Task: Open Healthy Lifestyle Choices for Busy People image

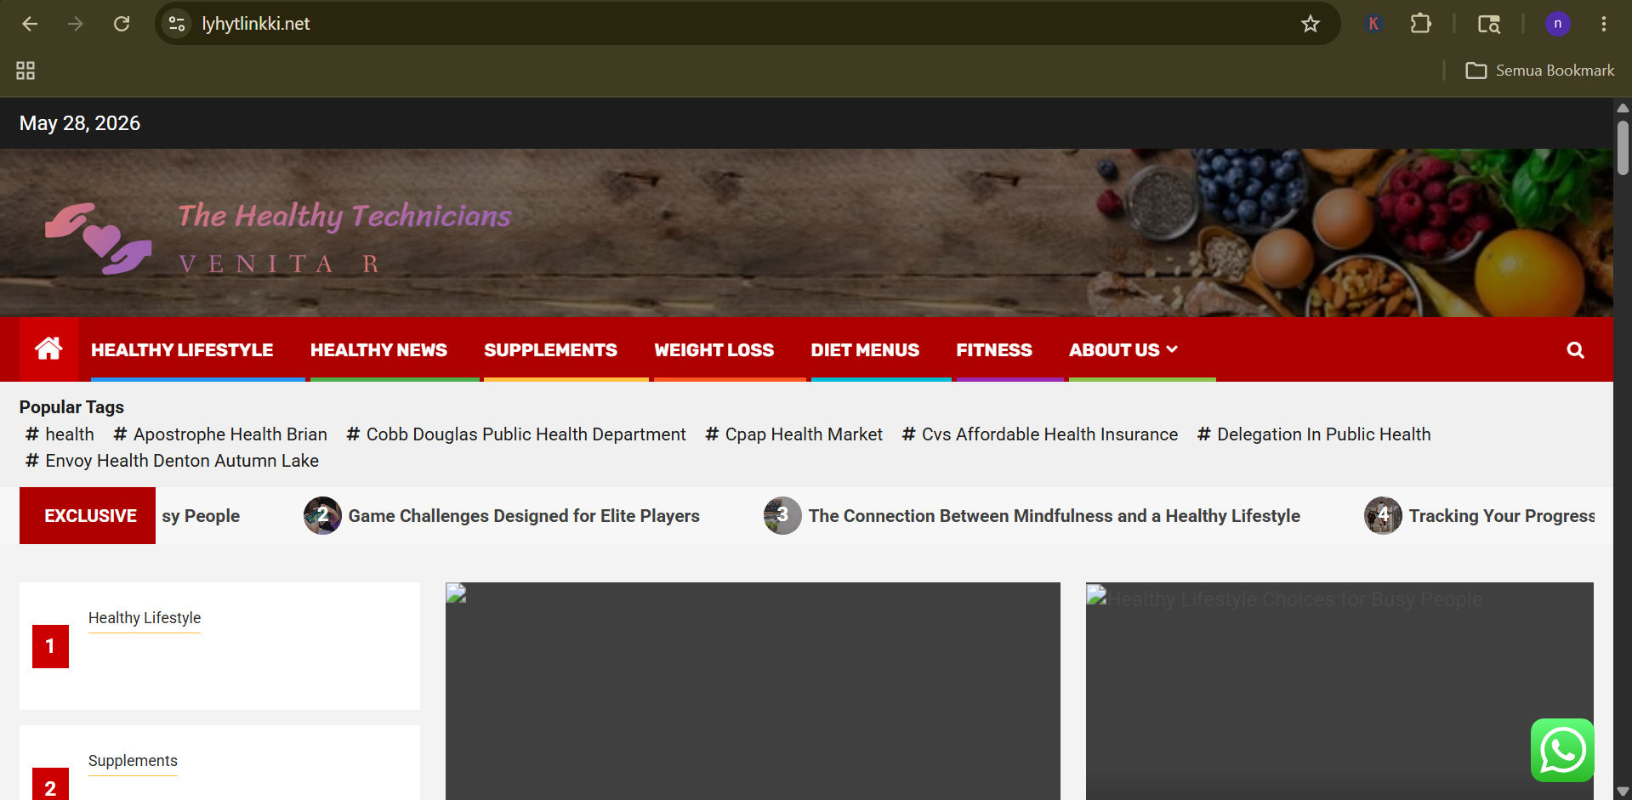Action: point(1339,690)
